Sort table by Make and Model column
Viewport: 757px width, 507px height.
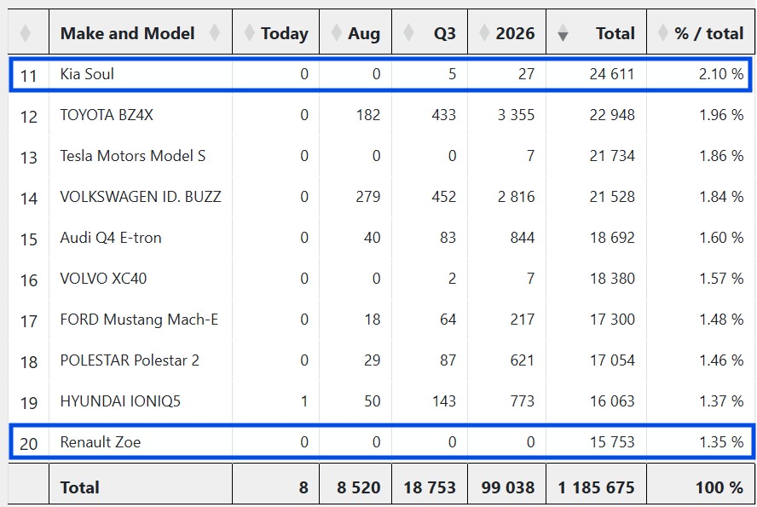point(141,33)
